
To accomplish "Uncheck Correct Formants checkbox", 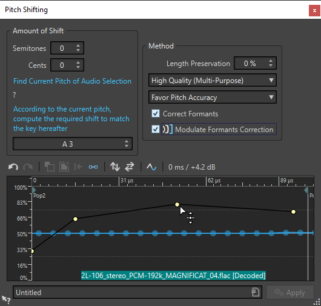I will point(156,113).
